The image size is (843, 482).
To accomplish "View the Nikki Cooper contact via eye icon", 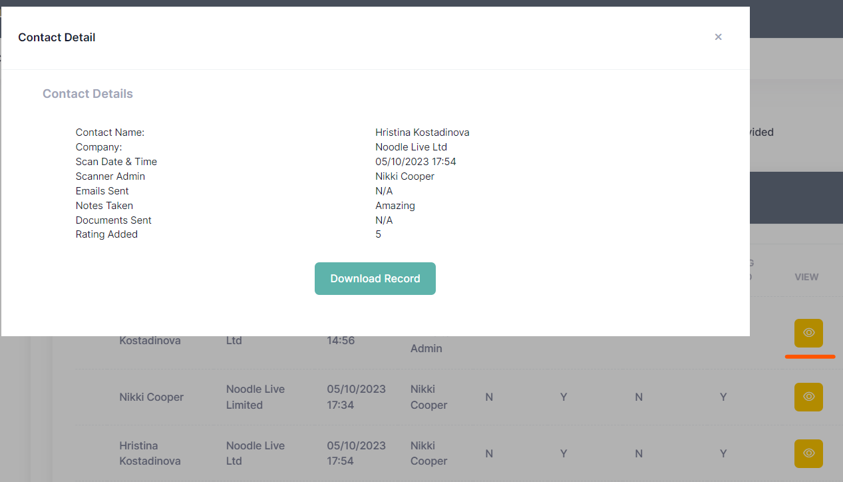I will [x=808, y=397].
